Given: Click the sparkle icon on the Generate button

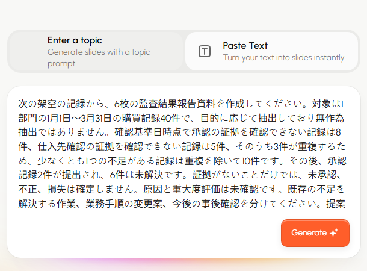Looking at the screenshot, I should (x=334, y=232).
